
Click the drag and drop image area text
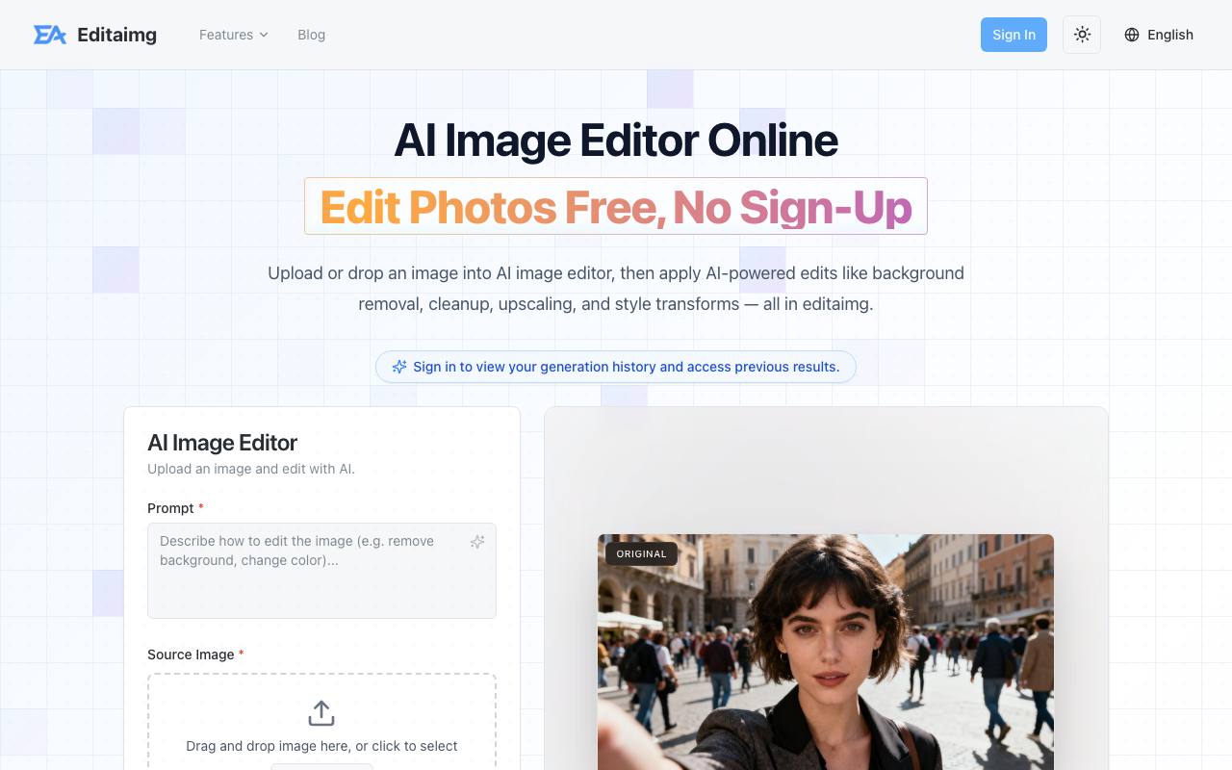tap(321, 746)
